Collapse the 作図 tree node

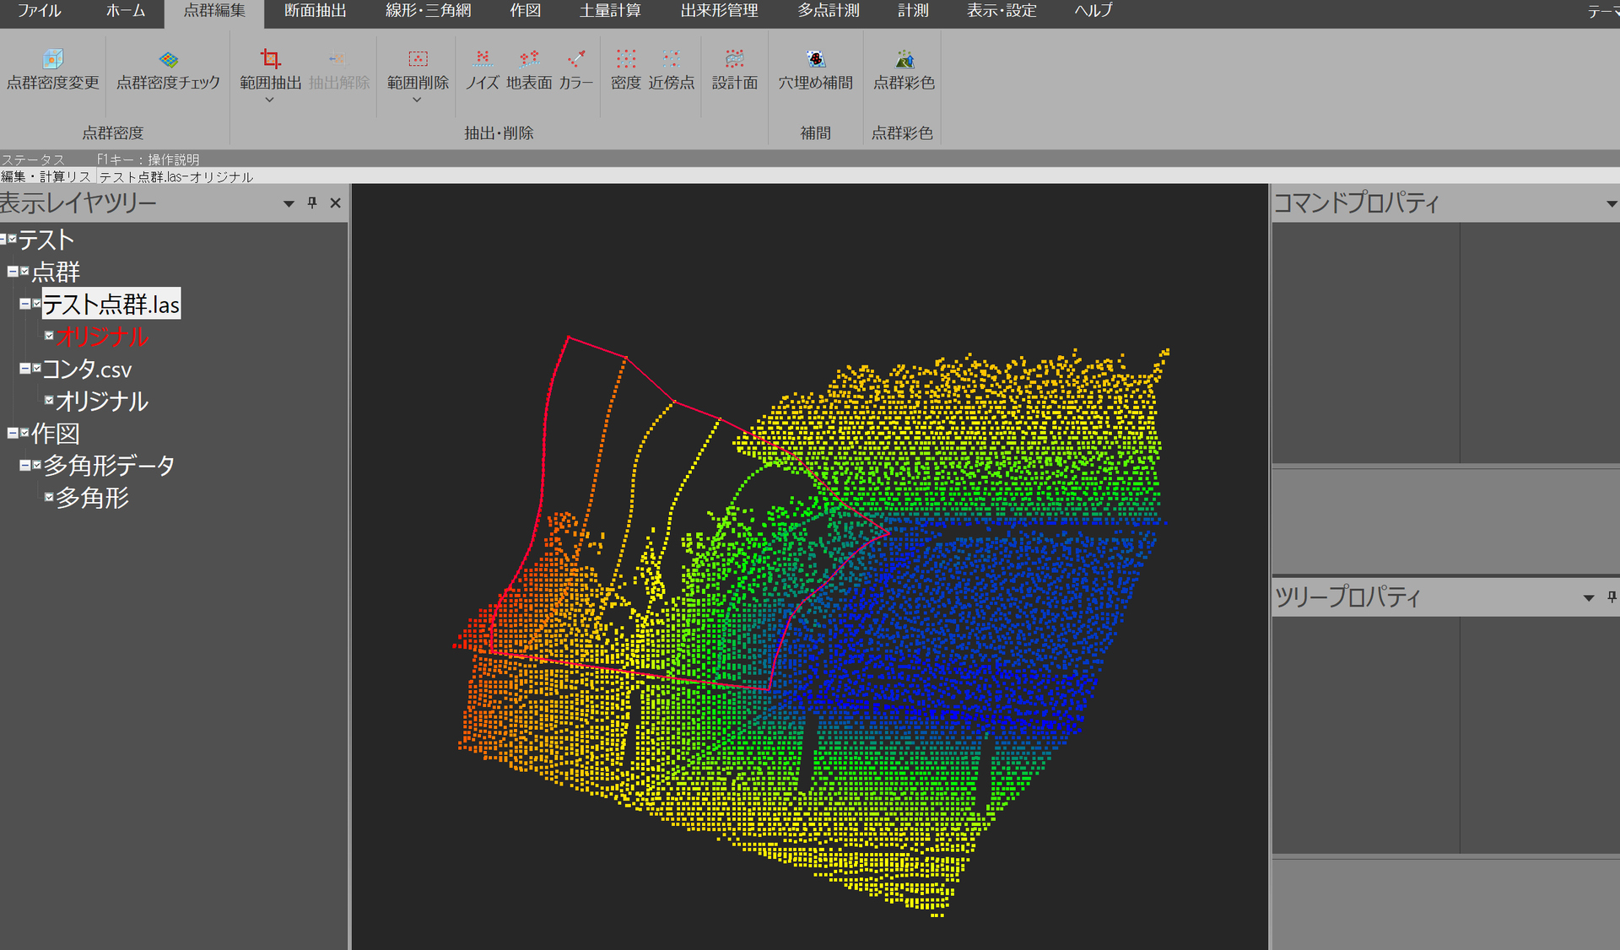click(13, 433)
